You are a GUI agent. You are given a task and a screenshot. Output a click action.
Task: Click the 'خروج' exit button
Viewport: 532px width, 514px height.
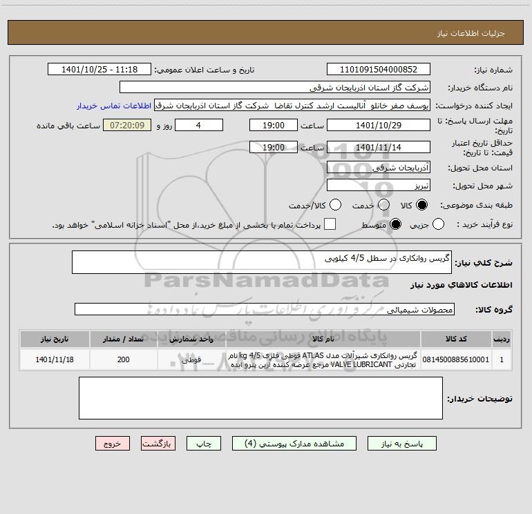tap(113, 444)
